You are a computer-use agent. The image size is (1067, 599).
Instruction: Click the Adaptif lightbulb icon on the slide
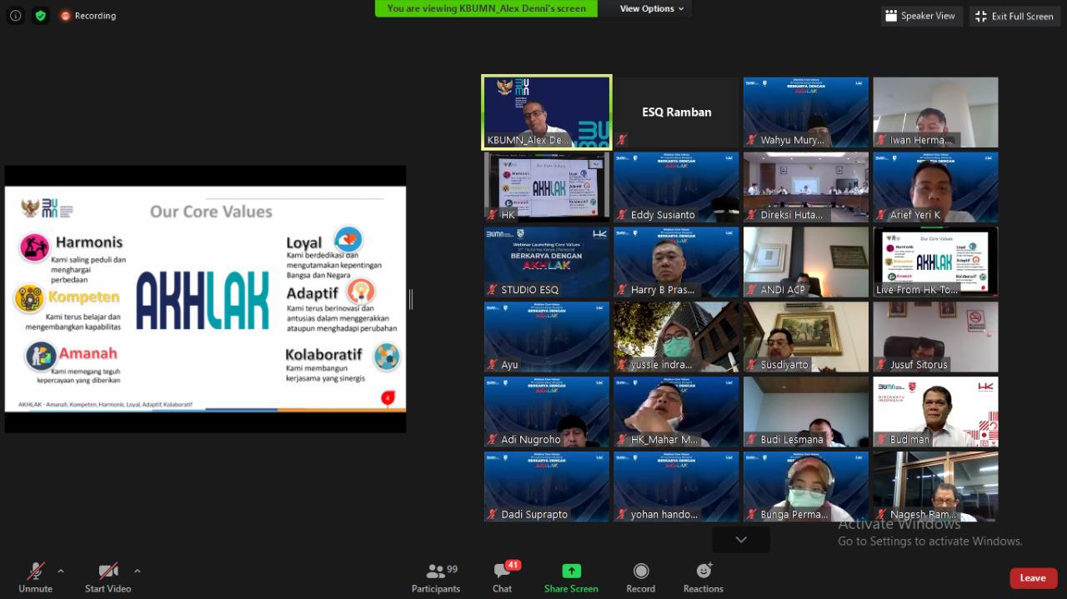(x=361, y=292)
